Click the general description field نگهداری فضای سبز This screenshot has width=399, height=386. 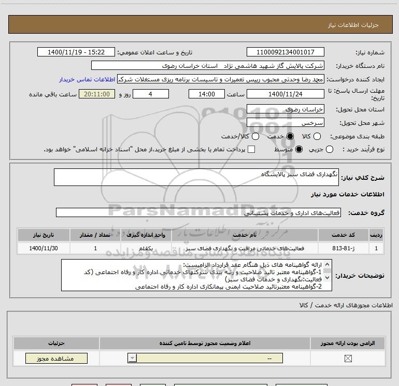pyautogui.click(x=196, y=177)
